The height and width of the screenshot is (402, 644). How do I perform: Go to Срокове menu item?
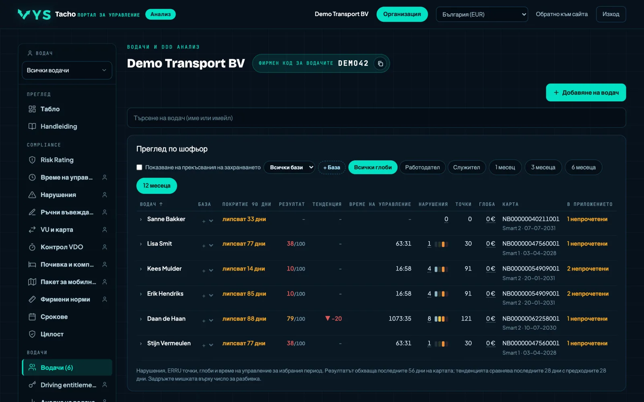[67, 317]
